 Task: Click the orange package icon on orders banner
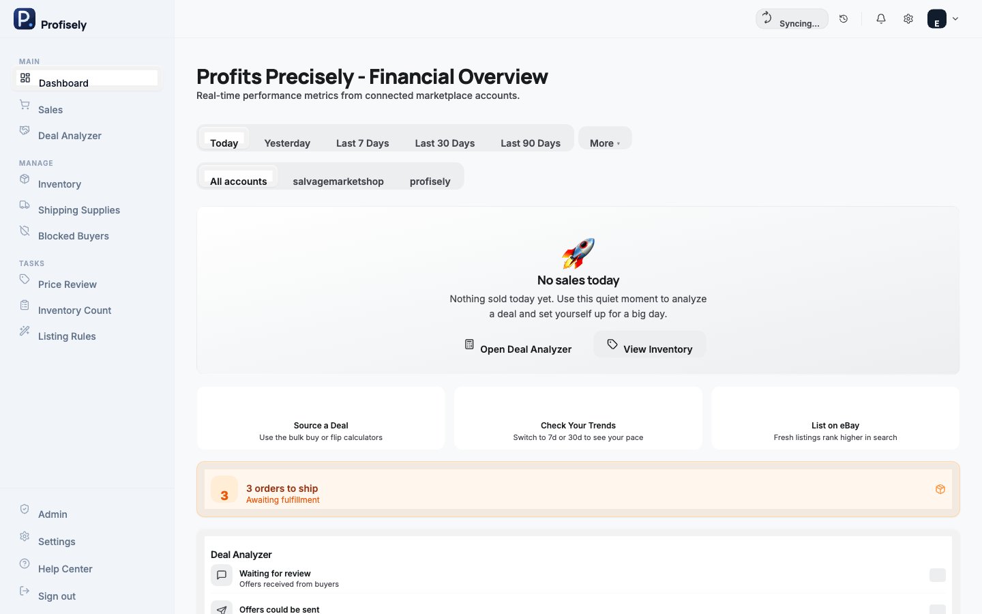tap(940, 489)
